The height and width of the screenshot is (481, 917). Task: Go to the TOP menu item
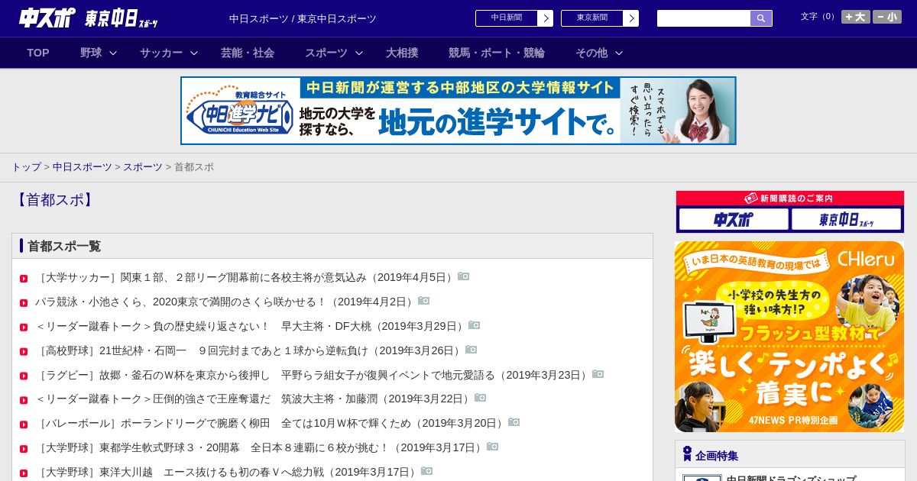coord(38,53)
